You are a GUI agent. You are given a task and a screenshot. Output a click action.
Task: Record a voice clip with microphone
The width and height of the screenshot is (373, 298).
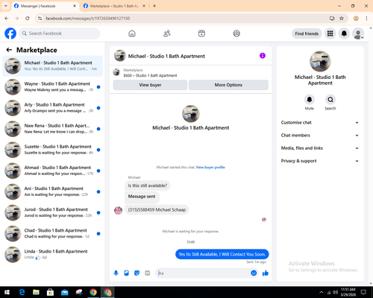tap(116, 273)
